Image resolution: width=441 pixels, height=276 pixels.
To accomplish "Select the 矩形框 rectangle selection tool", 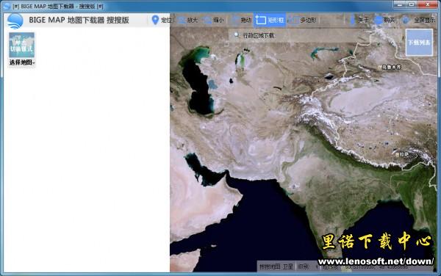I will tap(270, 20).
